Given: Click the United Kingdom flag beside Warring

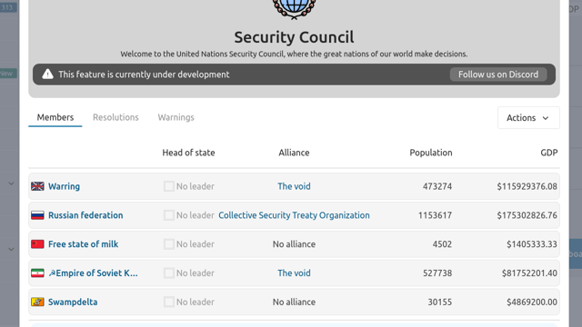Looking at the screenshot, I should pyautogui.click(x=37, y=186).
